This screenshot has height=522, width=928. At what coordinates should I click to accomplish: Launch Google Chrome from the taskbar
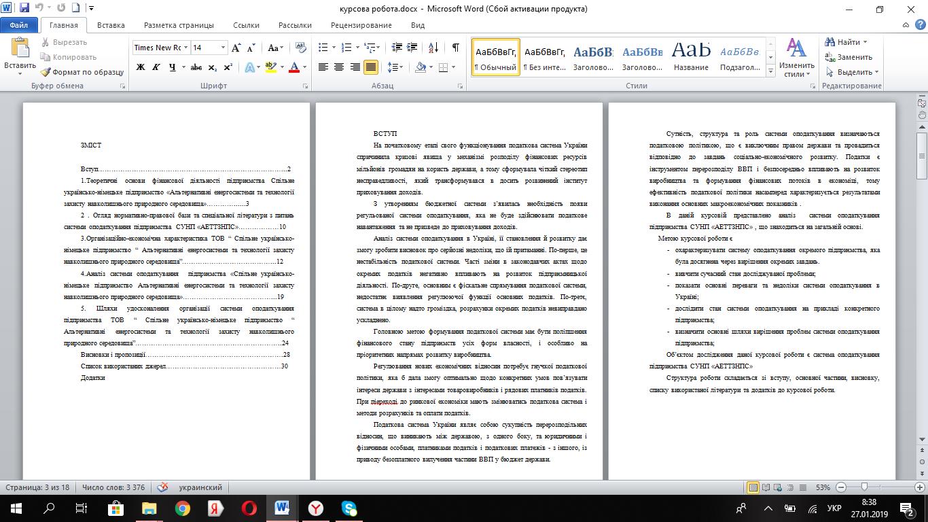182,508
